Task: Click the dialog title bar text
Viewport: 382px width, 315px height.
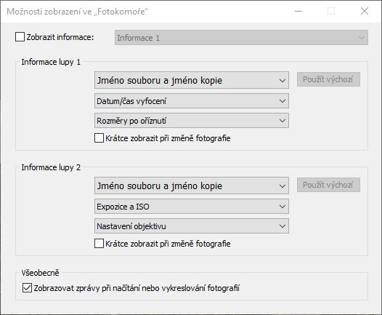Action: tap(77, 12)
